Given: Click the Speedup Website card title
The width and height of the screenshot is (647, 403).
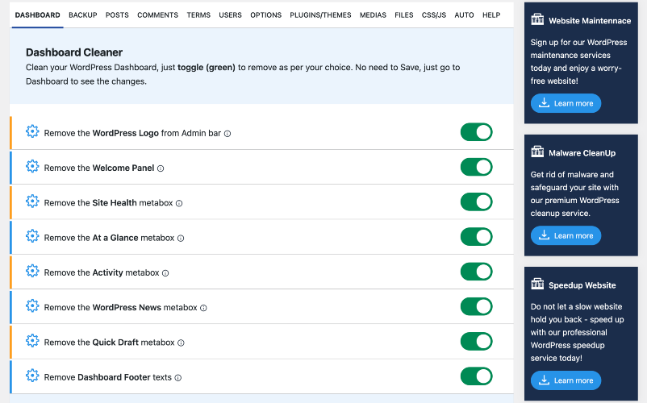Looking at the screenshot, I should point(582,285).
